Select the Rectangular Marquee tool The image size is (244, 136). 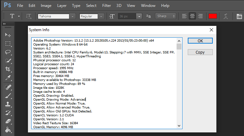point(8,43)
